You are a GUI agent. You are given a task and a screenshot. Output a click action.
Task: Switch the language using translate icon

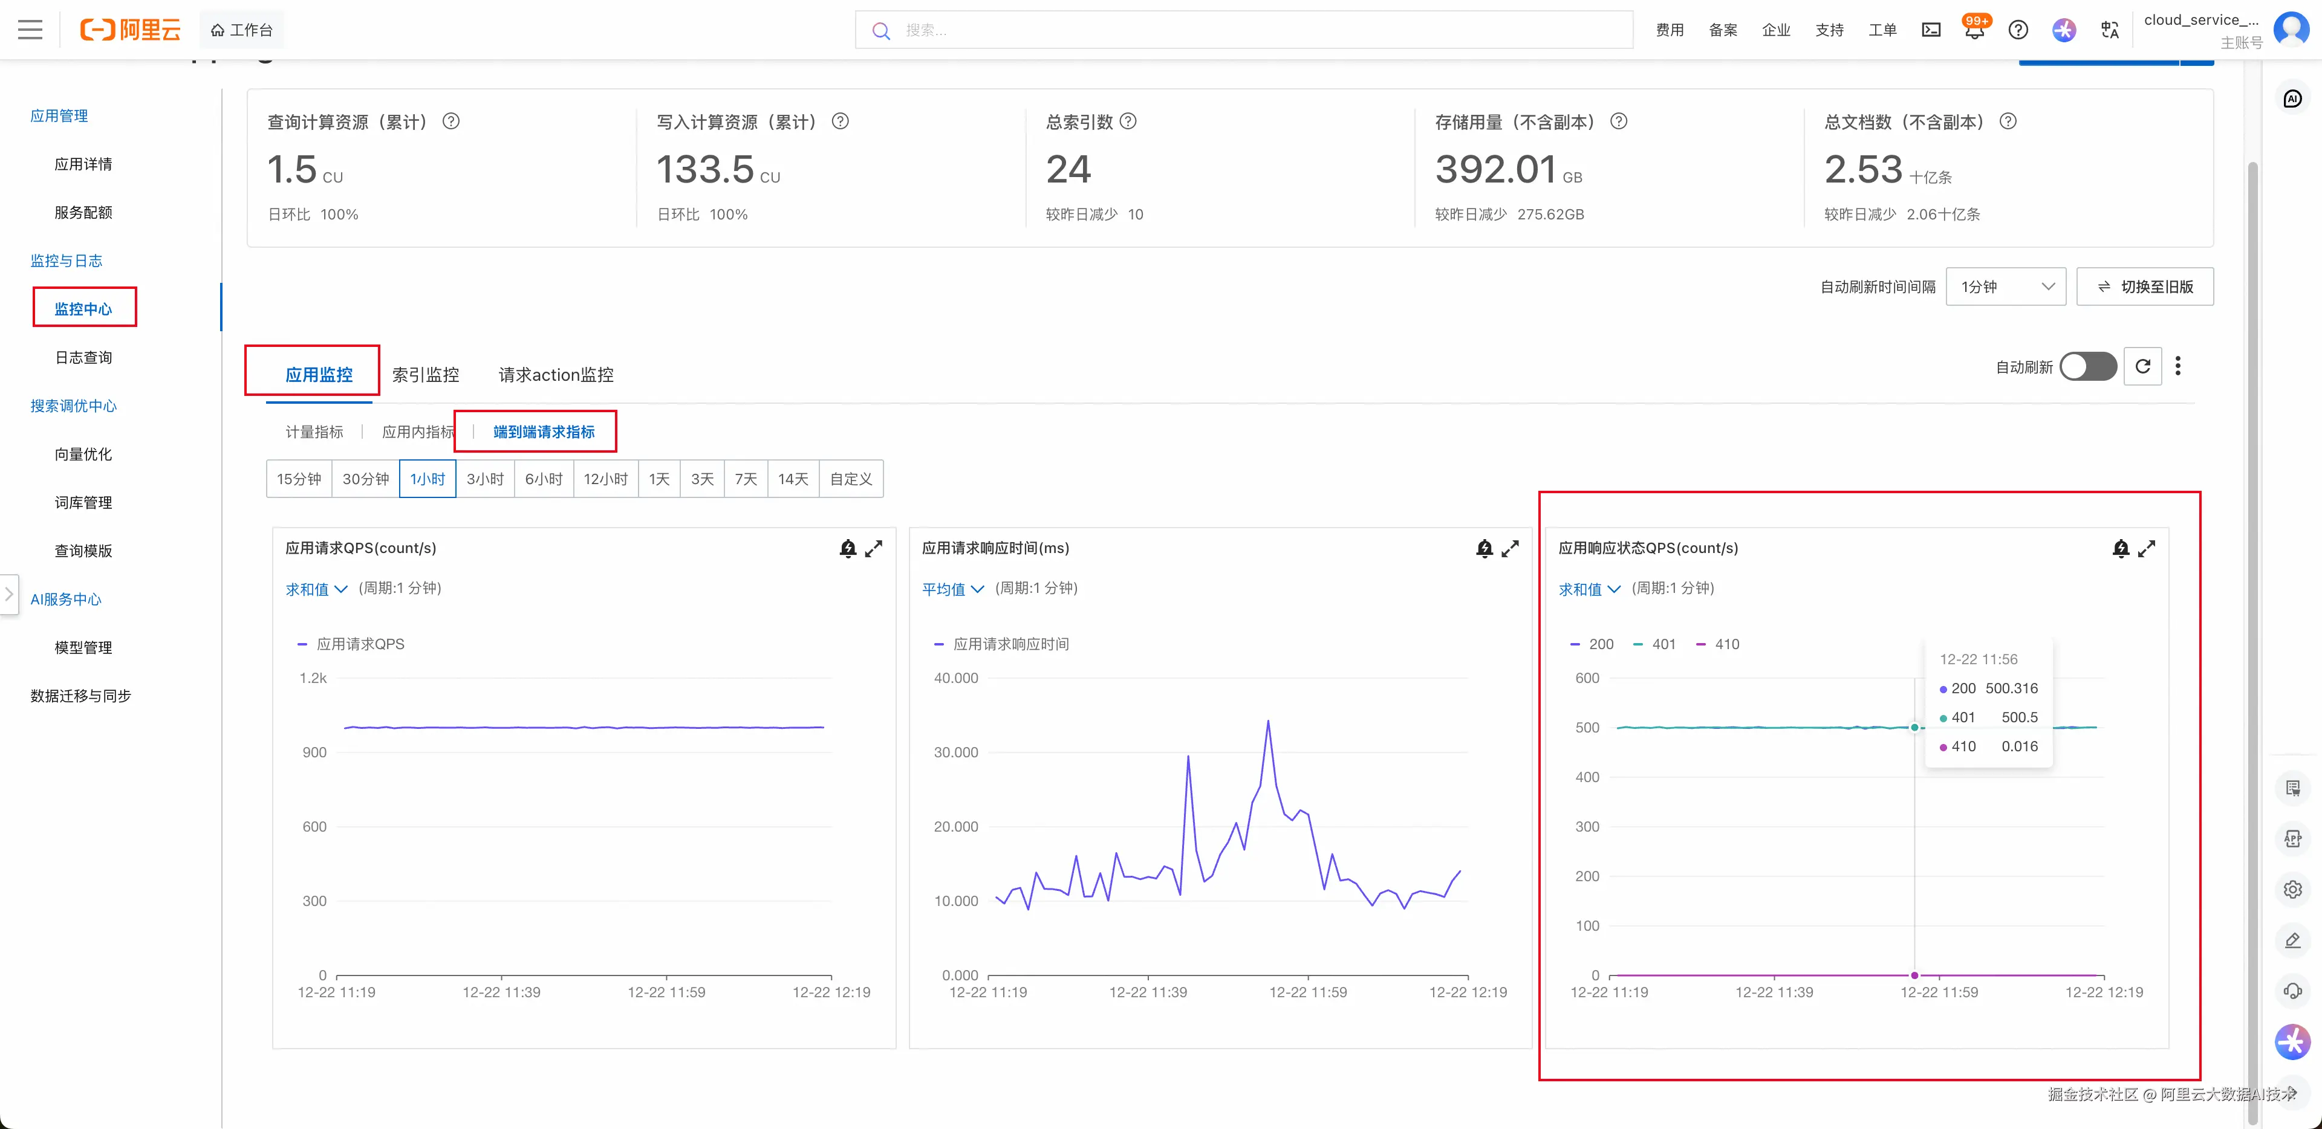pos(2109,31)
